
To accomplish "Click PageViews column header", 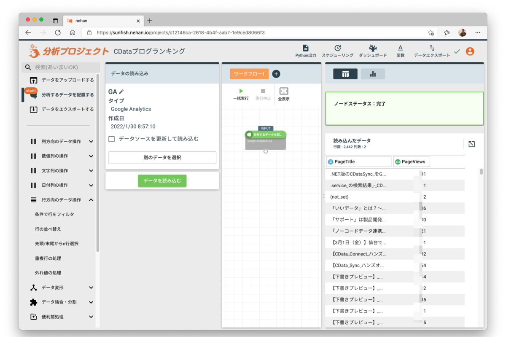I will pos(412,161).
